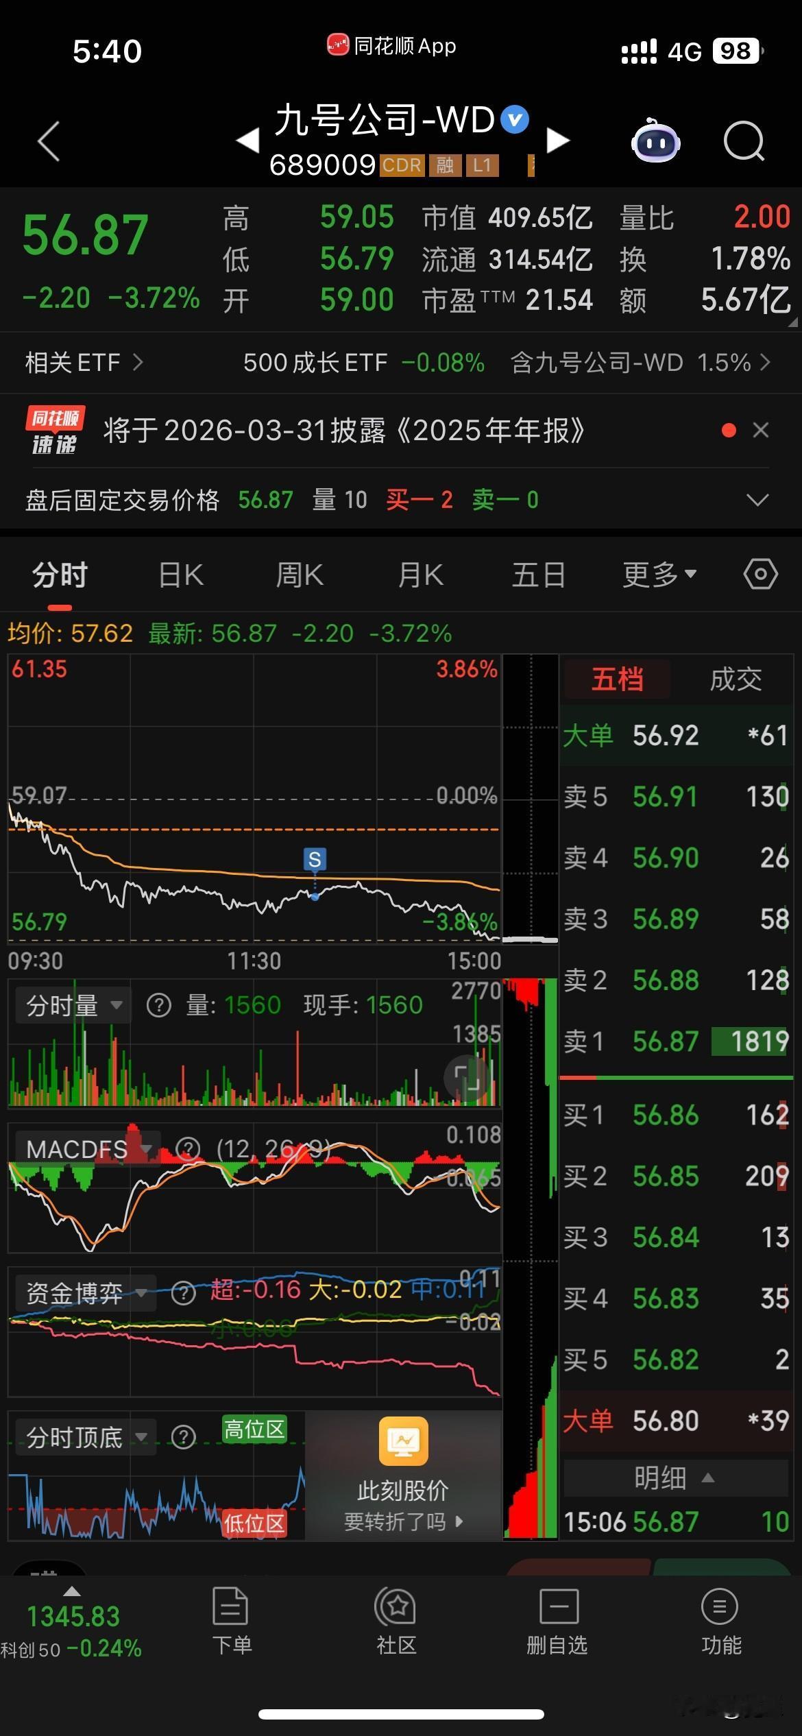Tap the help icon next to 分时顶底
Image resolution: width=802 pixels, height=1736 pixels.
coord(183,1436)
